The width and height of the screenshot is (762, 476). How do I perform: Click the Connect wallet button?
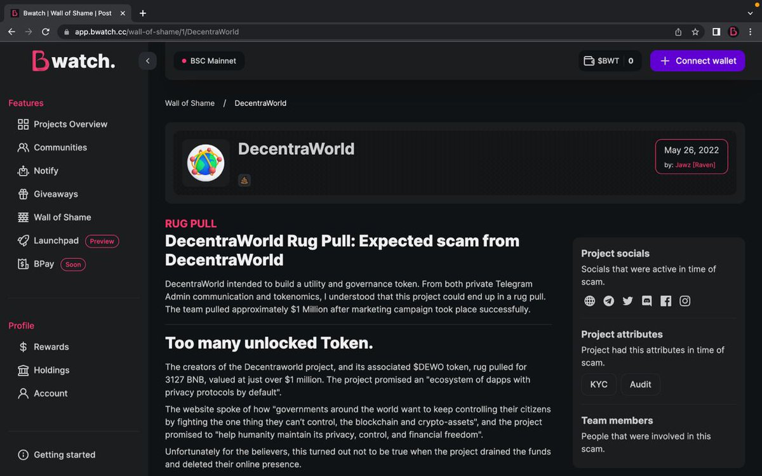(697, 61)
